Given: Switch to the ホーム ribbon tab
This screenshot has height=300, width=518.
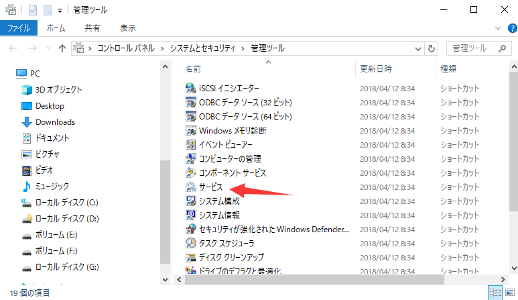Looking at the screenshot, I should tap(56, 28).
